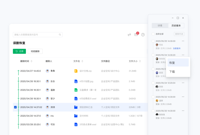Choose 恢复 from the context menu

tap(178, 63)
